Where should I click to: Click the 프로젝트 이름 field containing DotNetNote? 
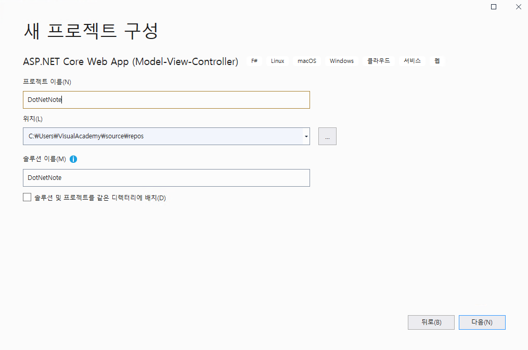166,100
